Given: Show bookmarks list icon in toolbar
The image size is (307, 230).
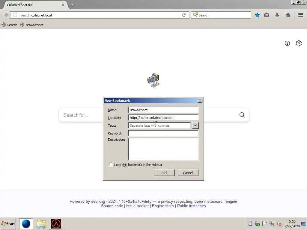Looking at the screenshot, I should click(x=267, y=15).
